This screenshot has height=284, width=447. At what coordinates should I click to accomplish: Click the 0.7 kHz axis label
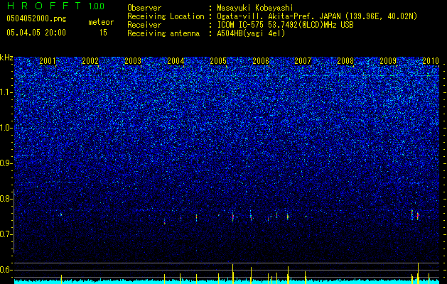[x=6, y=234]
